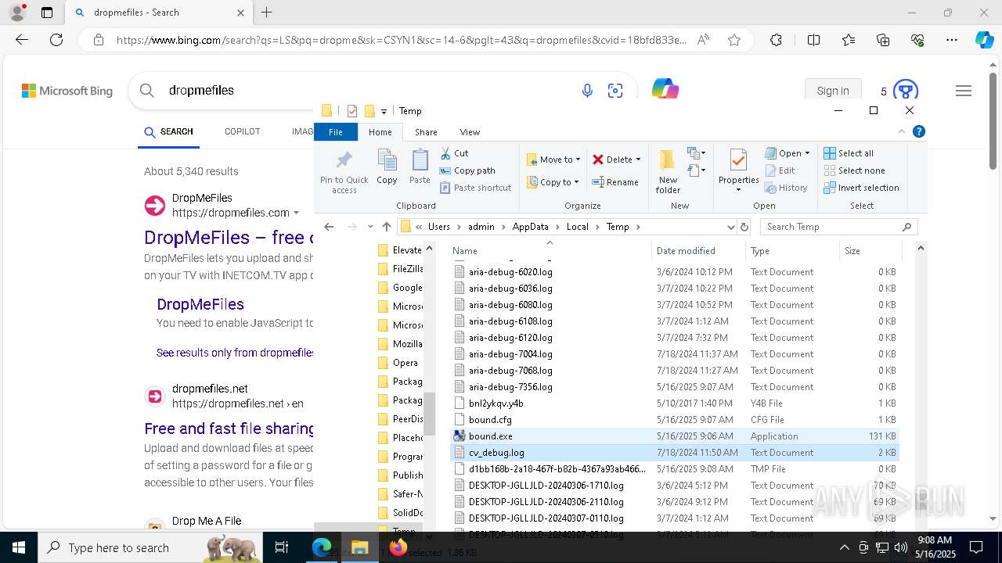Click History in Open group
The height and width of the screenshot is (563, 1002).
[785, 188]
